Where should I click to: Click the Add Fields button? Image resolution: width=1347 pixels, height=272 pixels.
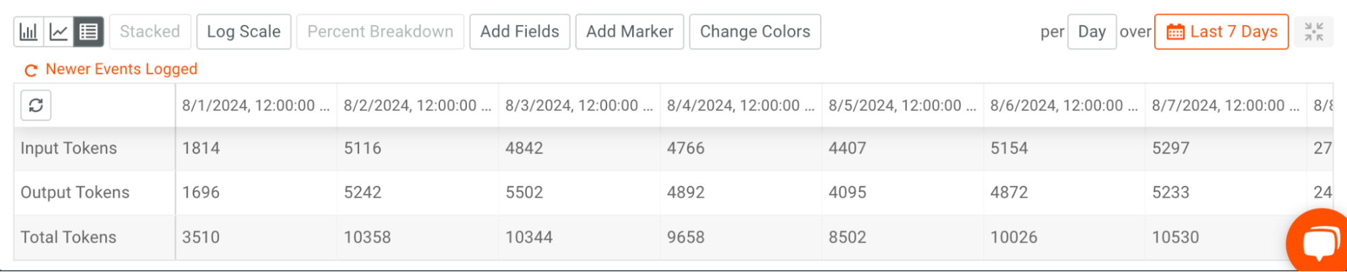[520, 32]
